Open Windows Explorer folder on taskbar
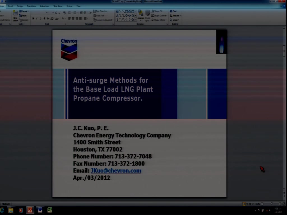287x215 pixels. (x=11, y=210)
